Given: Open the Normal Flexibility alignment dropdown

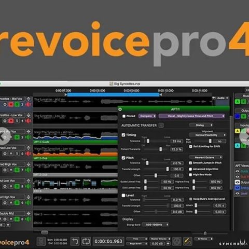Looking at the screenshot, I should click(208, 135).
